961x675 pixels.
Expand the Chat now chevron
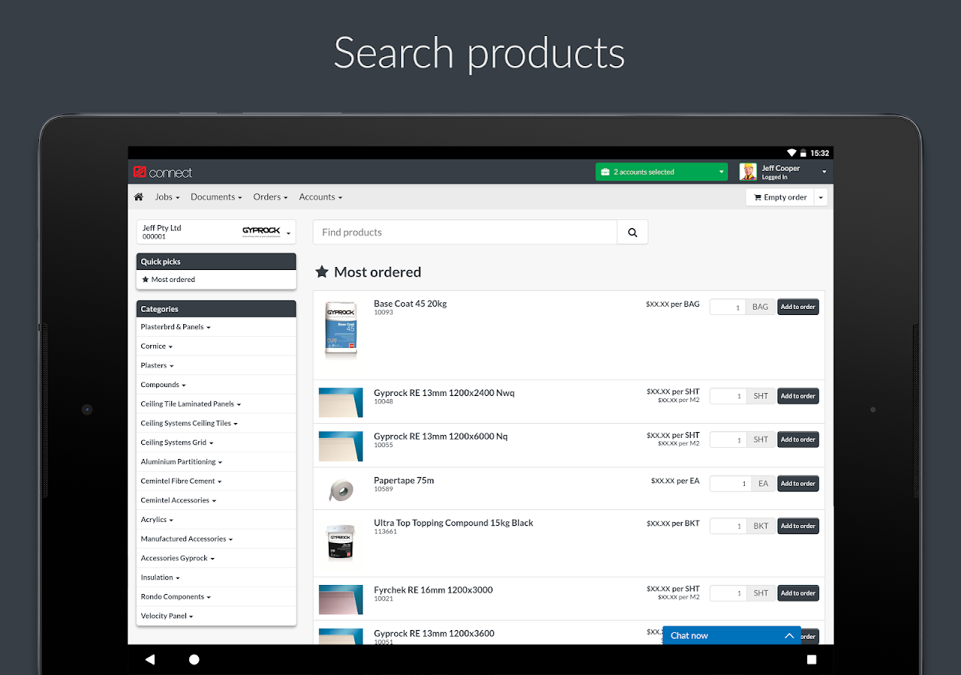789,635
